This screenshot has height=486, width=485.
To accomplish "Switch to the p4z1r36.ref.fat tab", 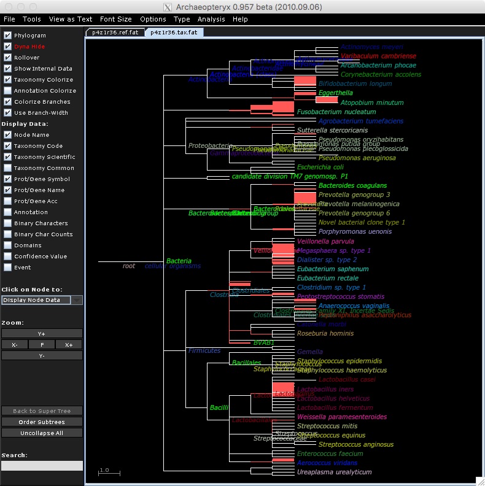I will (115, 32).
